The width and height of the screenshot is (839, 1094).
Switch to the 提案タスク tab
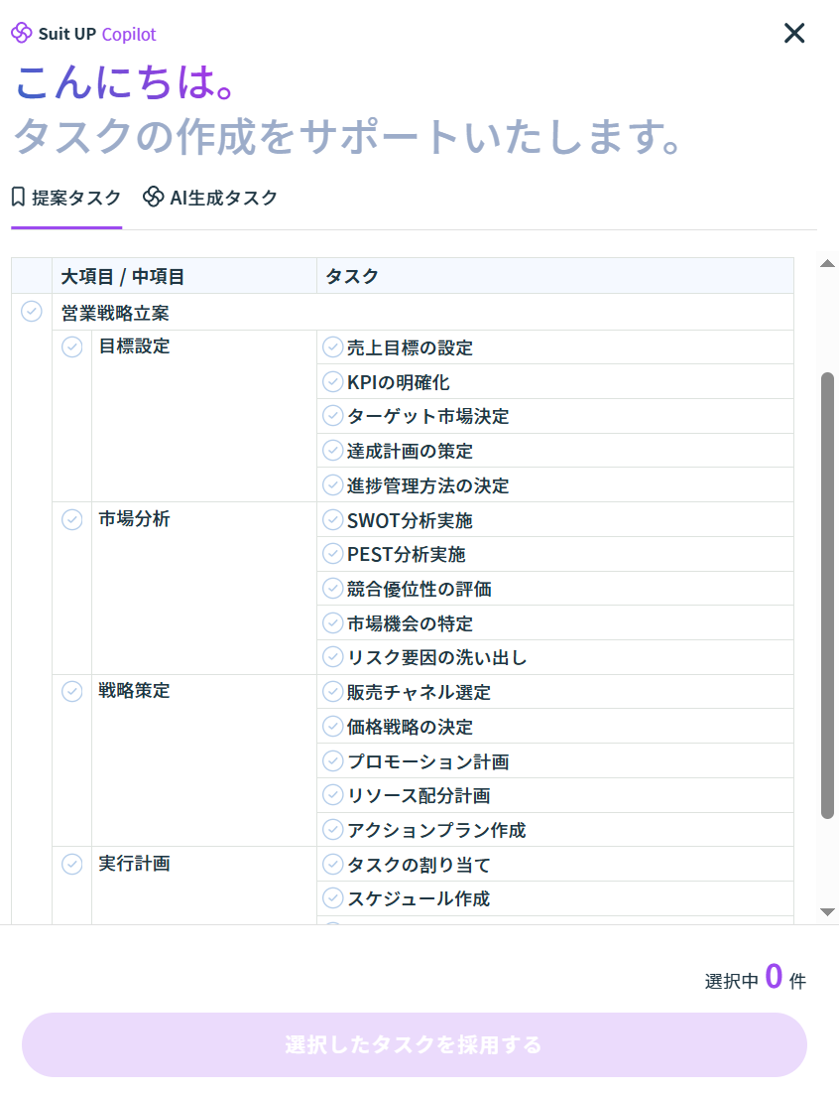(x=66, y=198)
